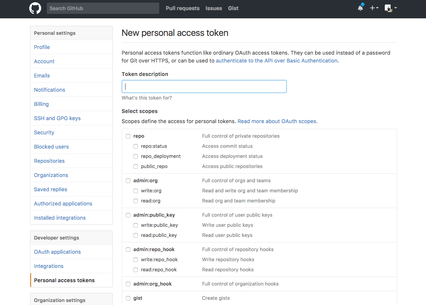Open Security settings
The image size is (426, 305).
72,132
